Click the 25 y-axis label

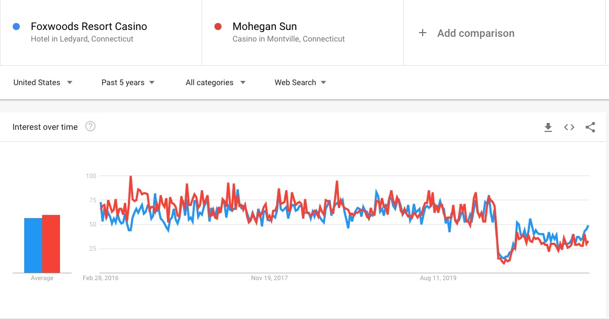pyautogui.click(x=93, y=249)
